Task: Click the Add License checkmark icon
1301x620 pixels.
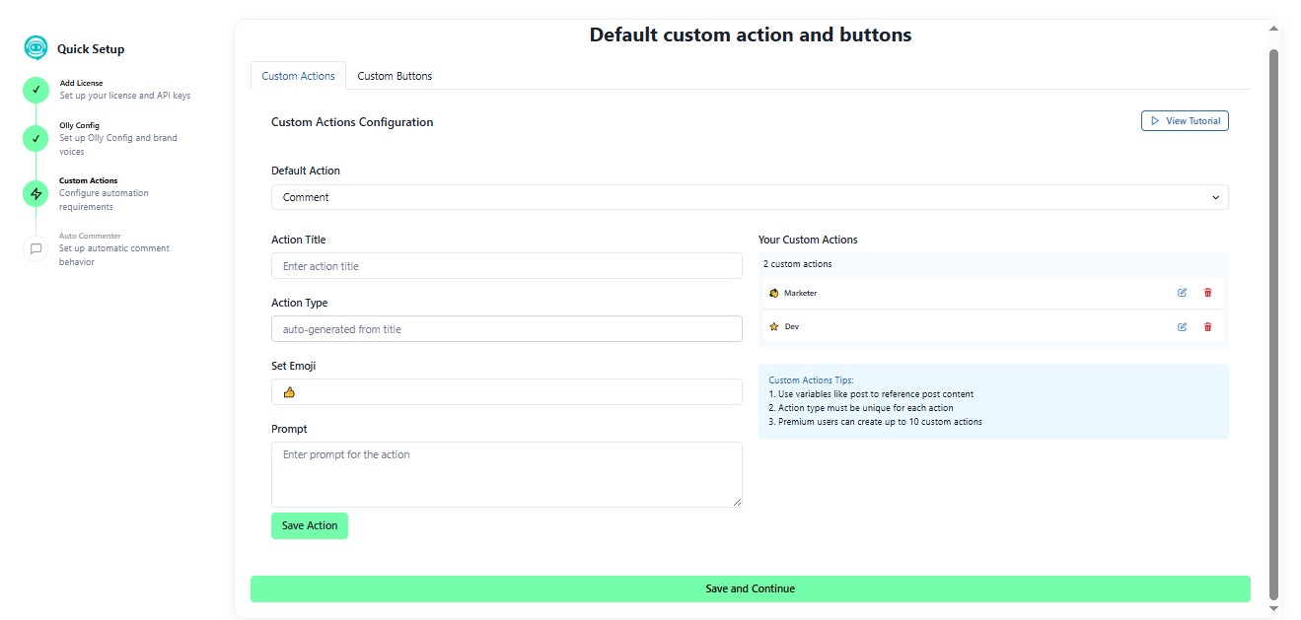Action: (36, 90)
